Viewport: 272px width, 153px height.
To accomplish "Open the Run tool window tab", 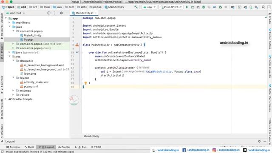I will coord(81,147).
